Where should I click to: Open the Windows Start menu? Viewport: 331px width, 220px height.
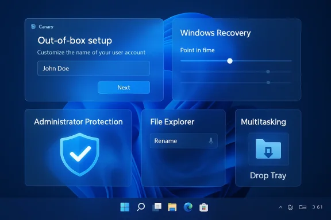(125, 207)
